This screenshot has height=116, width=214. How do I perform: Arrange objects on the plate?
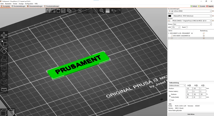click(x=63, y=11)
